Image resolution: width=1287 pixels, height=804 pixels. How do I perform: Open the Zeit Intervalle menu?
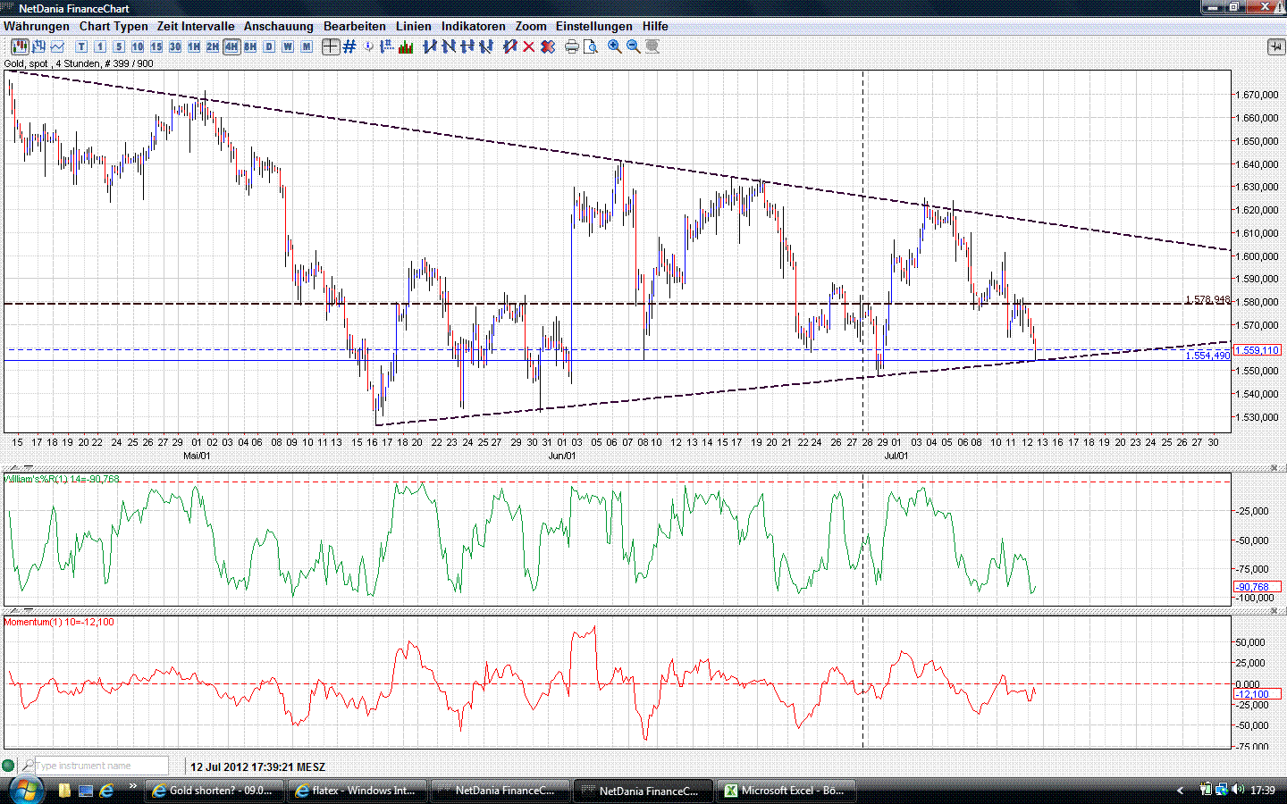coord(195,26)
